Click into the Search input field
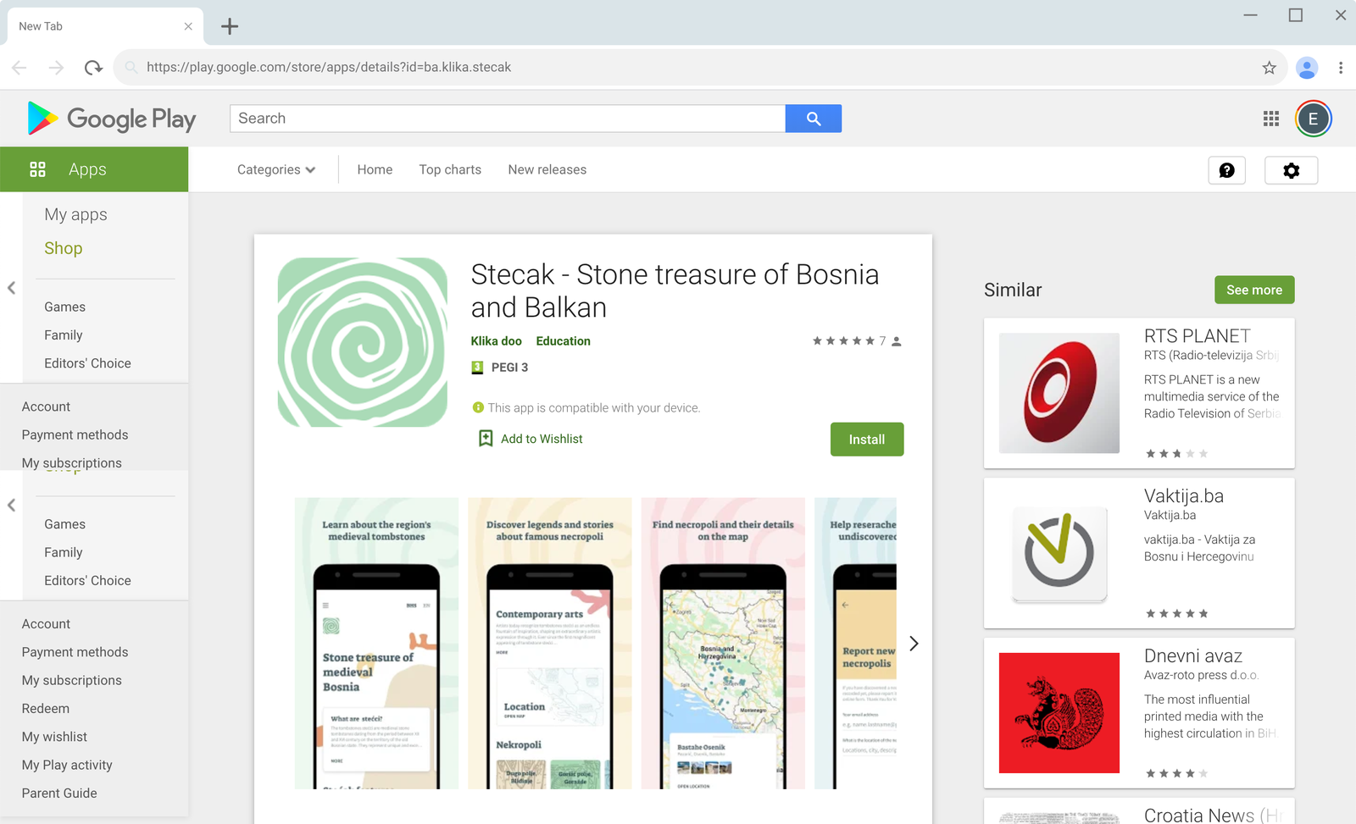Screen dimensions: 1356x824 click(x=508, y=119)
